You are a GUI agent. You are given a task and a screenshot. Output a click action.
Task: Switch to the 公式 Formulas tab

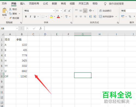tap(45, 4)
